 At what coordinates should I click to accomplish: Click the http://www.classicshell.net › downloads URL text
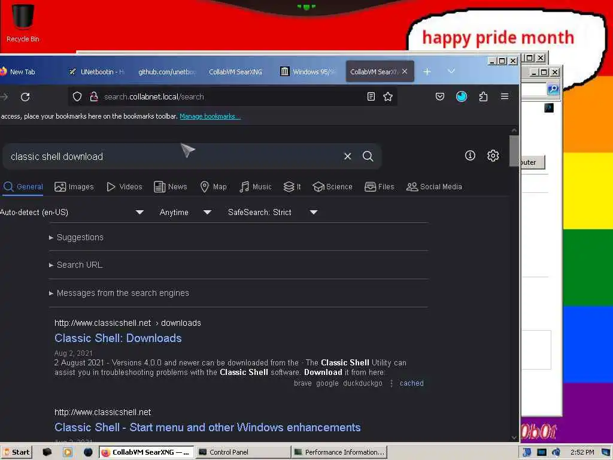tap(128, 323)
